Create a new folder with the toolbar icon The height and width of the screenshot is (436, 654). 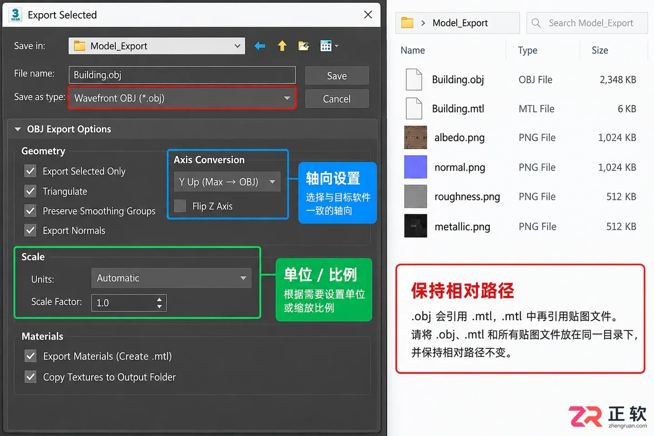303,46
